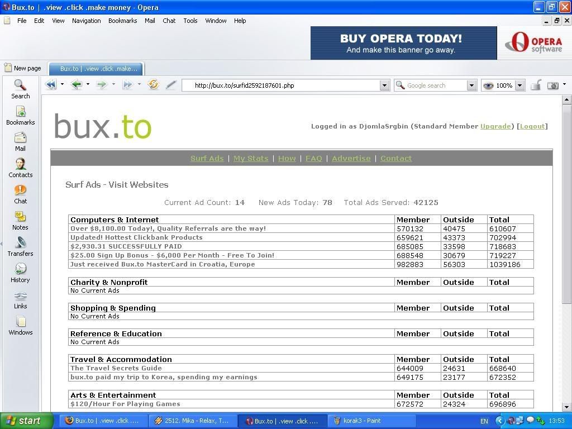Open the Mail menu
Image resolution: width=572 pixels, height=429 pixels.
tap(150, 21)
